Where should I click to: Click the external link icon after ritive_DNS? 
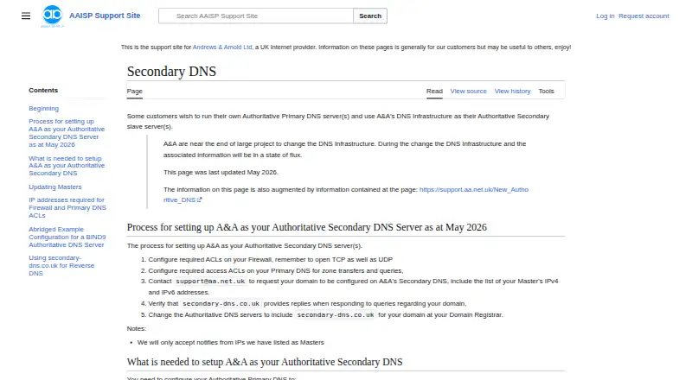pos(200,199)
